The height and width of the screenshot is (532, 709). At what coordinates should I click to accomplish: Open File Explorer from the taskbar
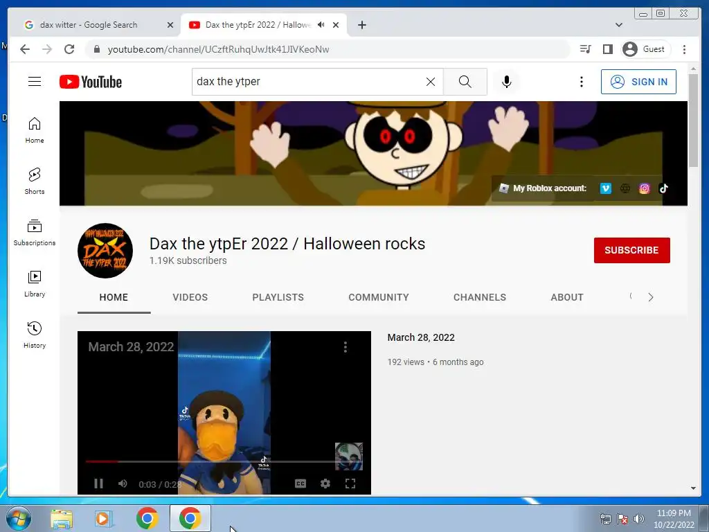click(x=62, y=519)
